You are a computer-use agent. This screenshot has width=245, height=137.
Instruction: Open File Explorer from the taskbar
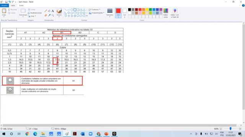(43, 134)
